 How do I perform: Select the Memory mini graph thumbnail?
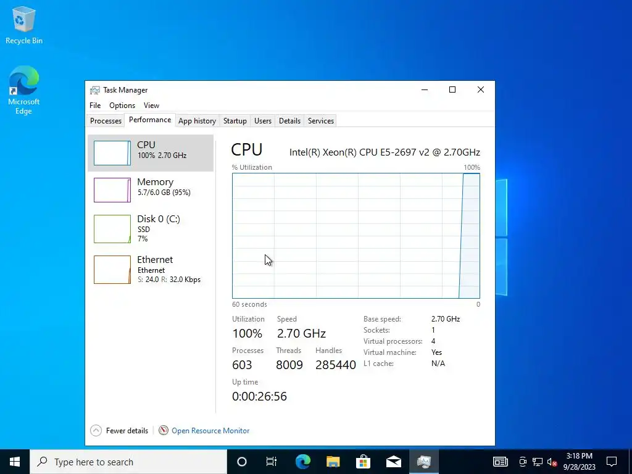click(x=112, y=190)
